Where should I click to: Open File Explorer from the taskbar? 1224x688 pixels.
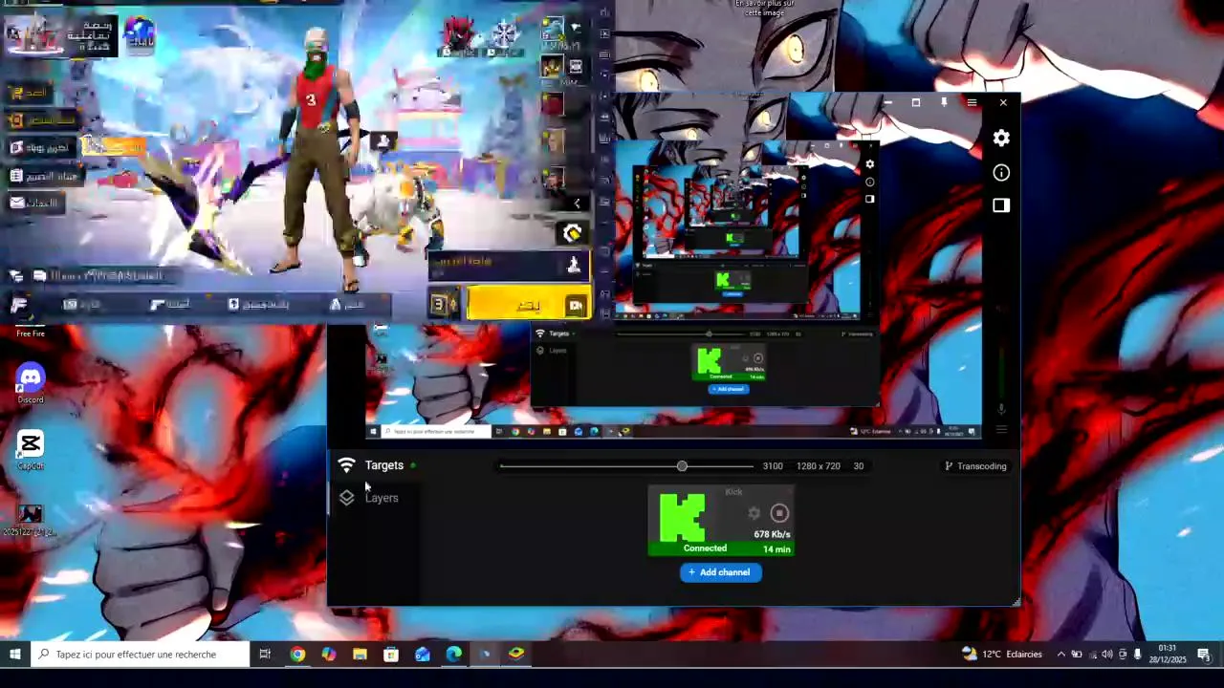coord(360,655)
